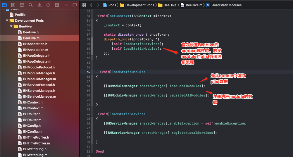This screenshot has height=157, width=293.
Task: Open the Test navigator diamond icon
Action: pos(48,5)
